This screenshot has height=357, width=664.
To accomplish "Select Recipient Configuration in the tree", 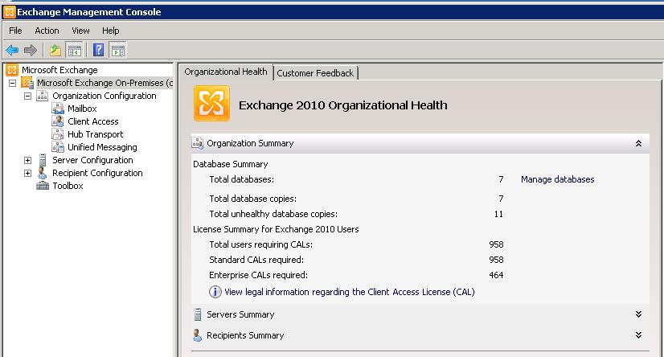I will pyautogui.click(x=97, y=173).
